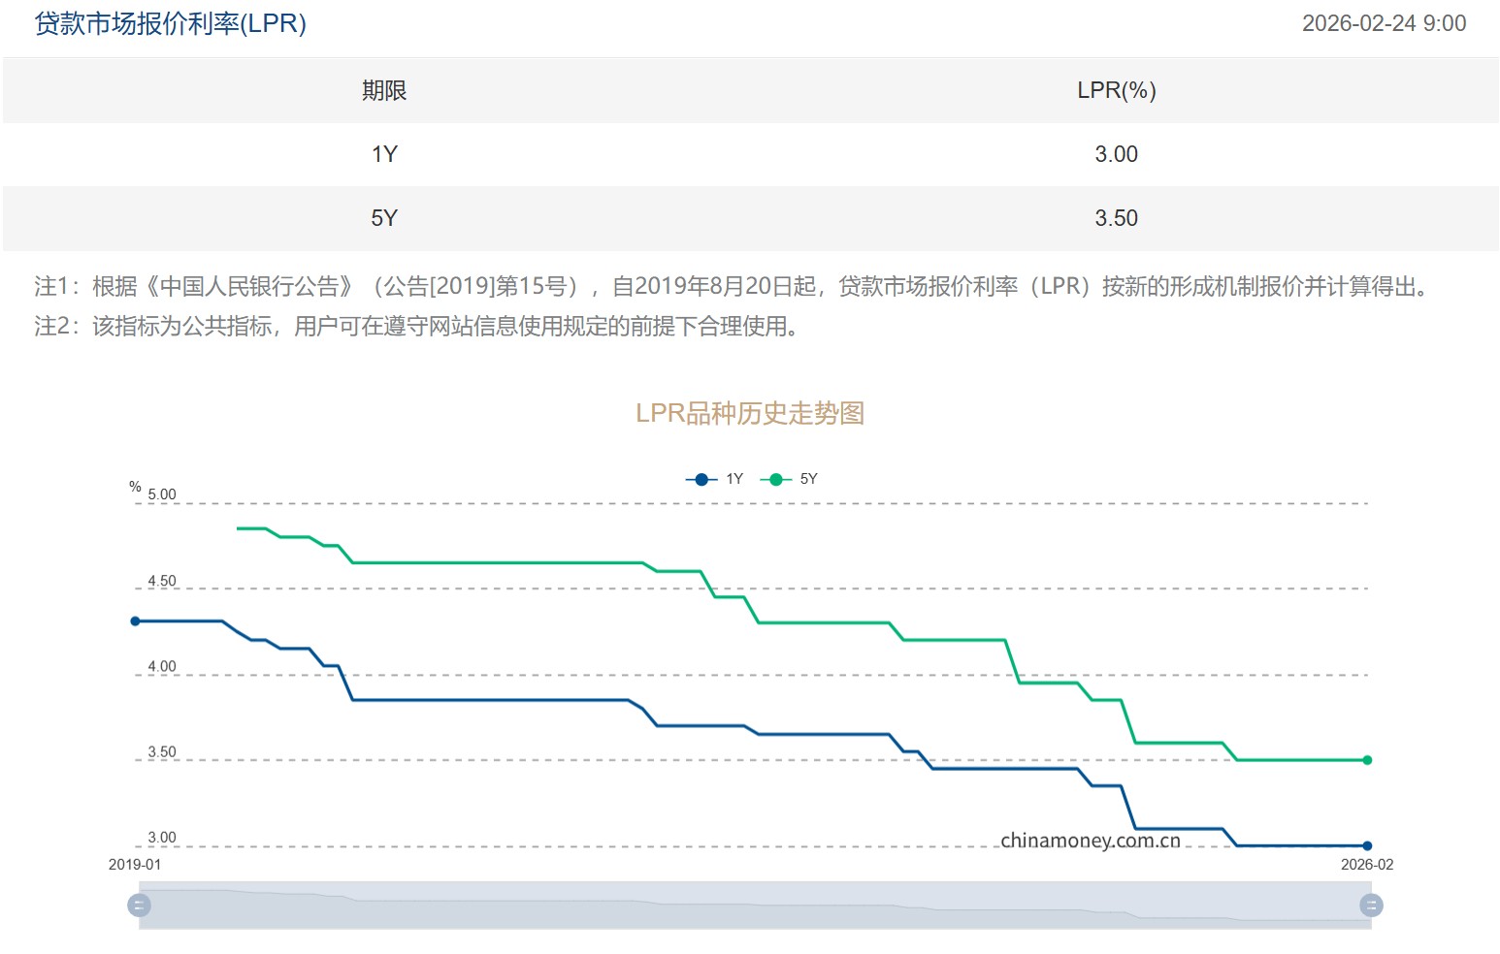This screenshot has width=1500, height=954.
Task: Click the left handle of range slider
Action: pyautogui.click(x=140, y=906)
